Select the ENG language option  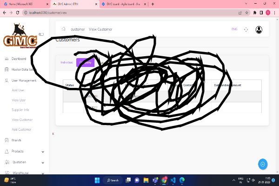pos(234,29)
